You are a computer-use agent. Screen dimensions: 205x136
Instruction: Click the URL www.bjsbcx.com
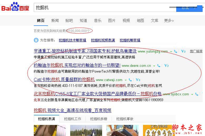click(x=176, y=94)
